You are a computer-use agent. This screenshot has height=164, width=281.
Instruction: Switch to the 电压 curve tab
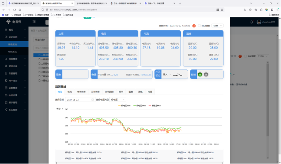pyautogui.click(x=60, y=92)
